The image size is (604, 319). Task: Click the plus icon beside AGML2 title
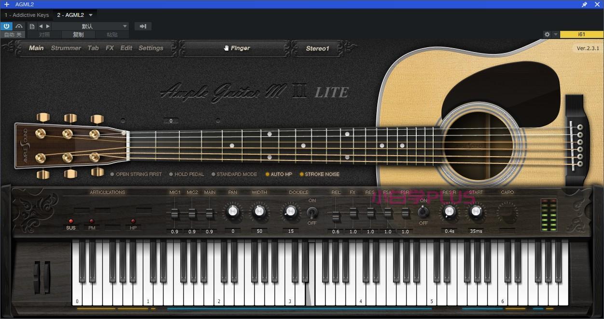click(x=7, y=4)
